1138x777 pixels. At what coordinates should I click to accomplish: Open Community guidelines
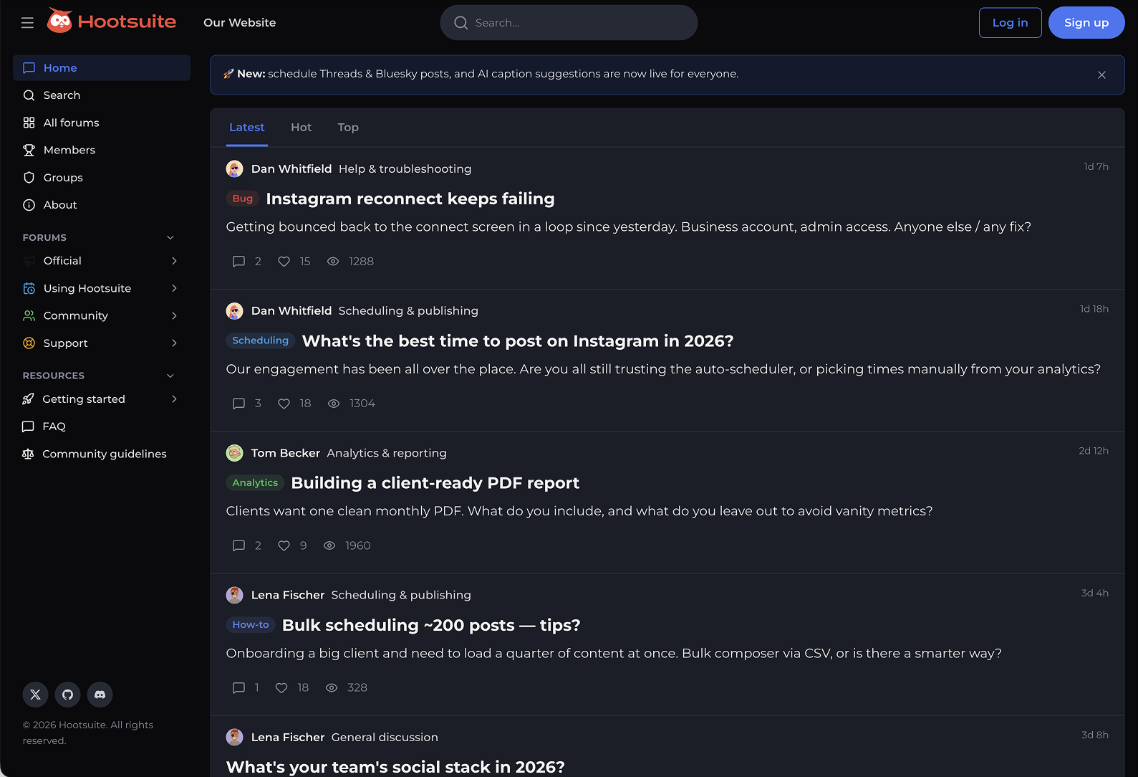point(102,454)
